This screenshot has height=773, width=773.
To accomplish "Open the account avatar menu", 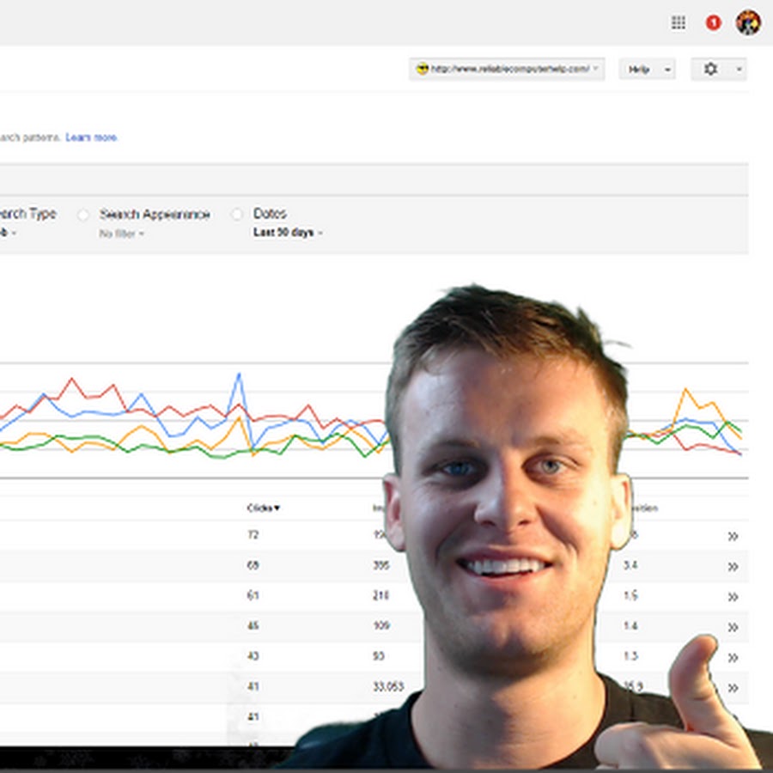I will click(x=748, y=22).
